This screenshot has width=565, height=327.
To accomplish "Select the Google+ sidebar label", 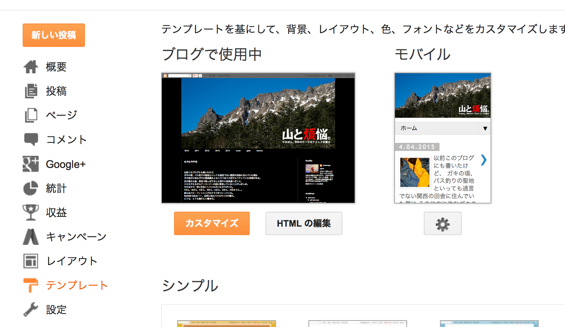I will (x=66, y=164).
